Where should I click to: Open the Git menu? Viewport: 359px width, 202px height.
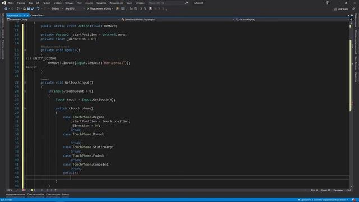[x=38, y=3]
